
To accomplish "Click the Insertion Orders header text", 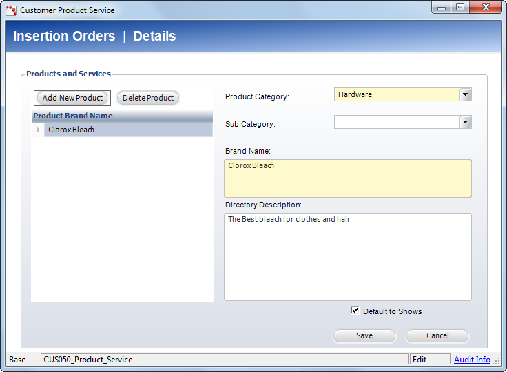I will click(x=64, y=36).
